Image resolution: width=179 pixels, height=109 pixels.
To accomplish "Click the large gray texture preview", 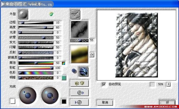I will [x=79, y=29].
